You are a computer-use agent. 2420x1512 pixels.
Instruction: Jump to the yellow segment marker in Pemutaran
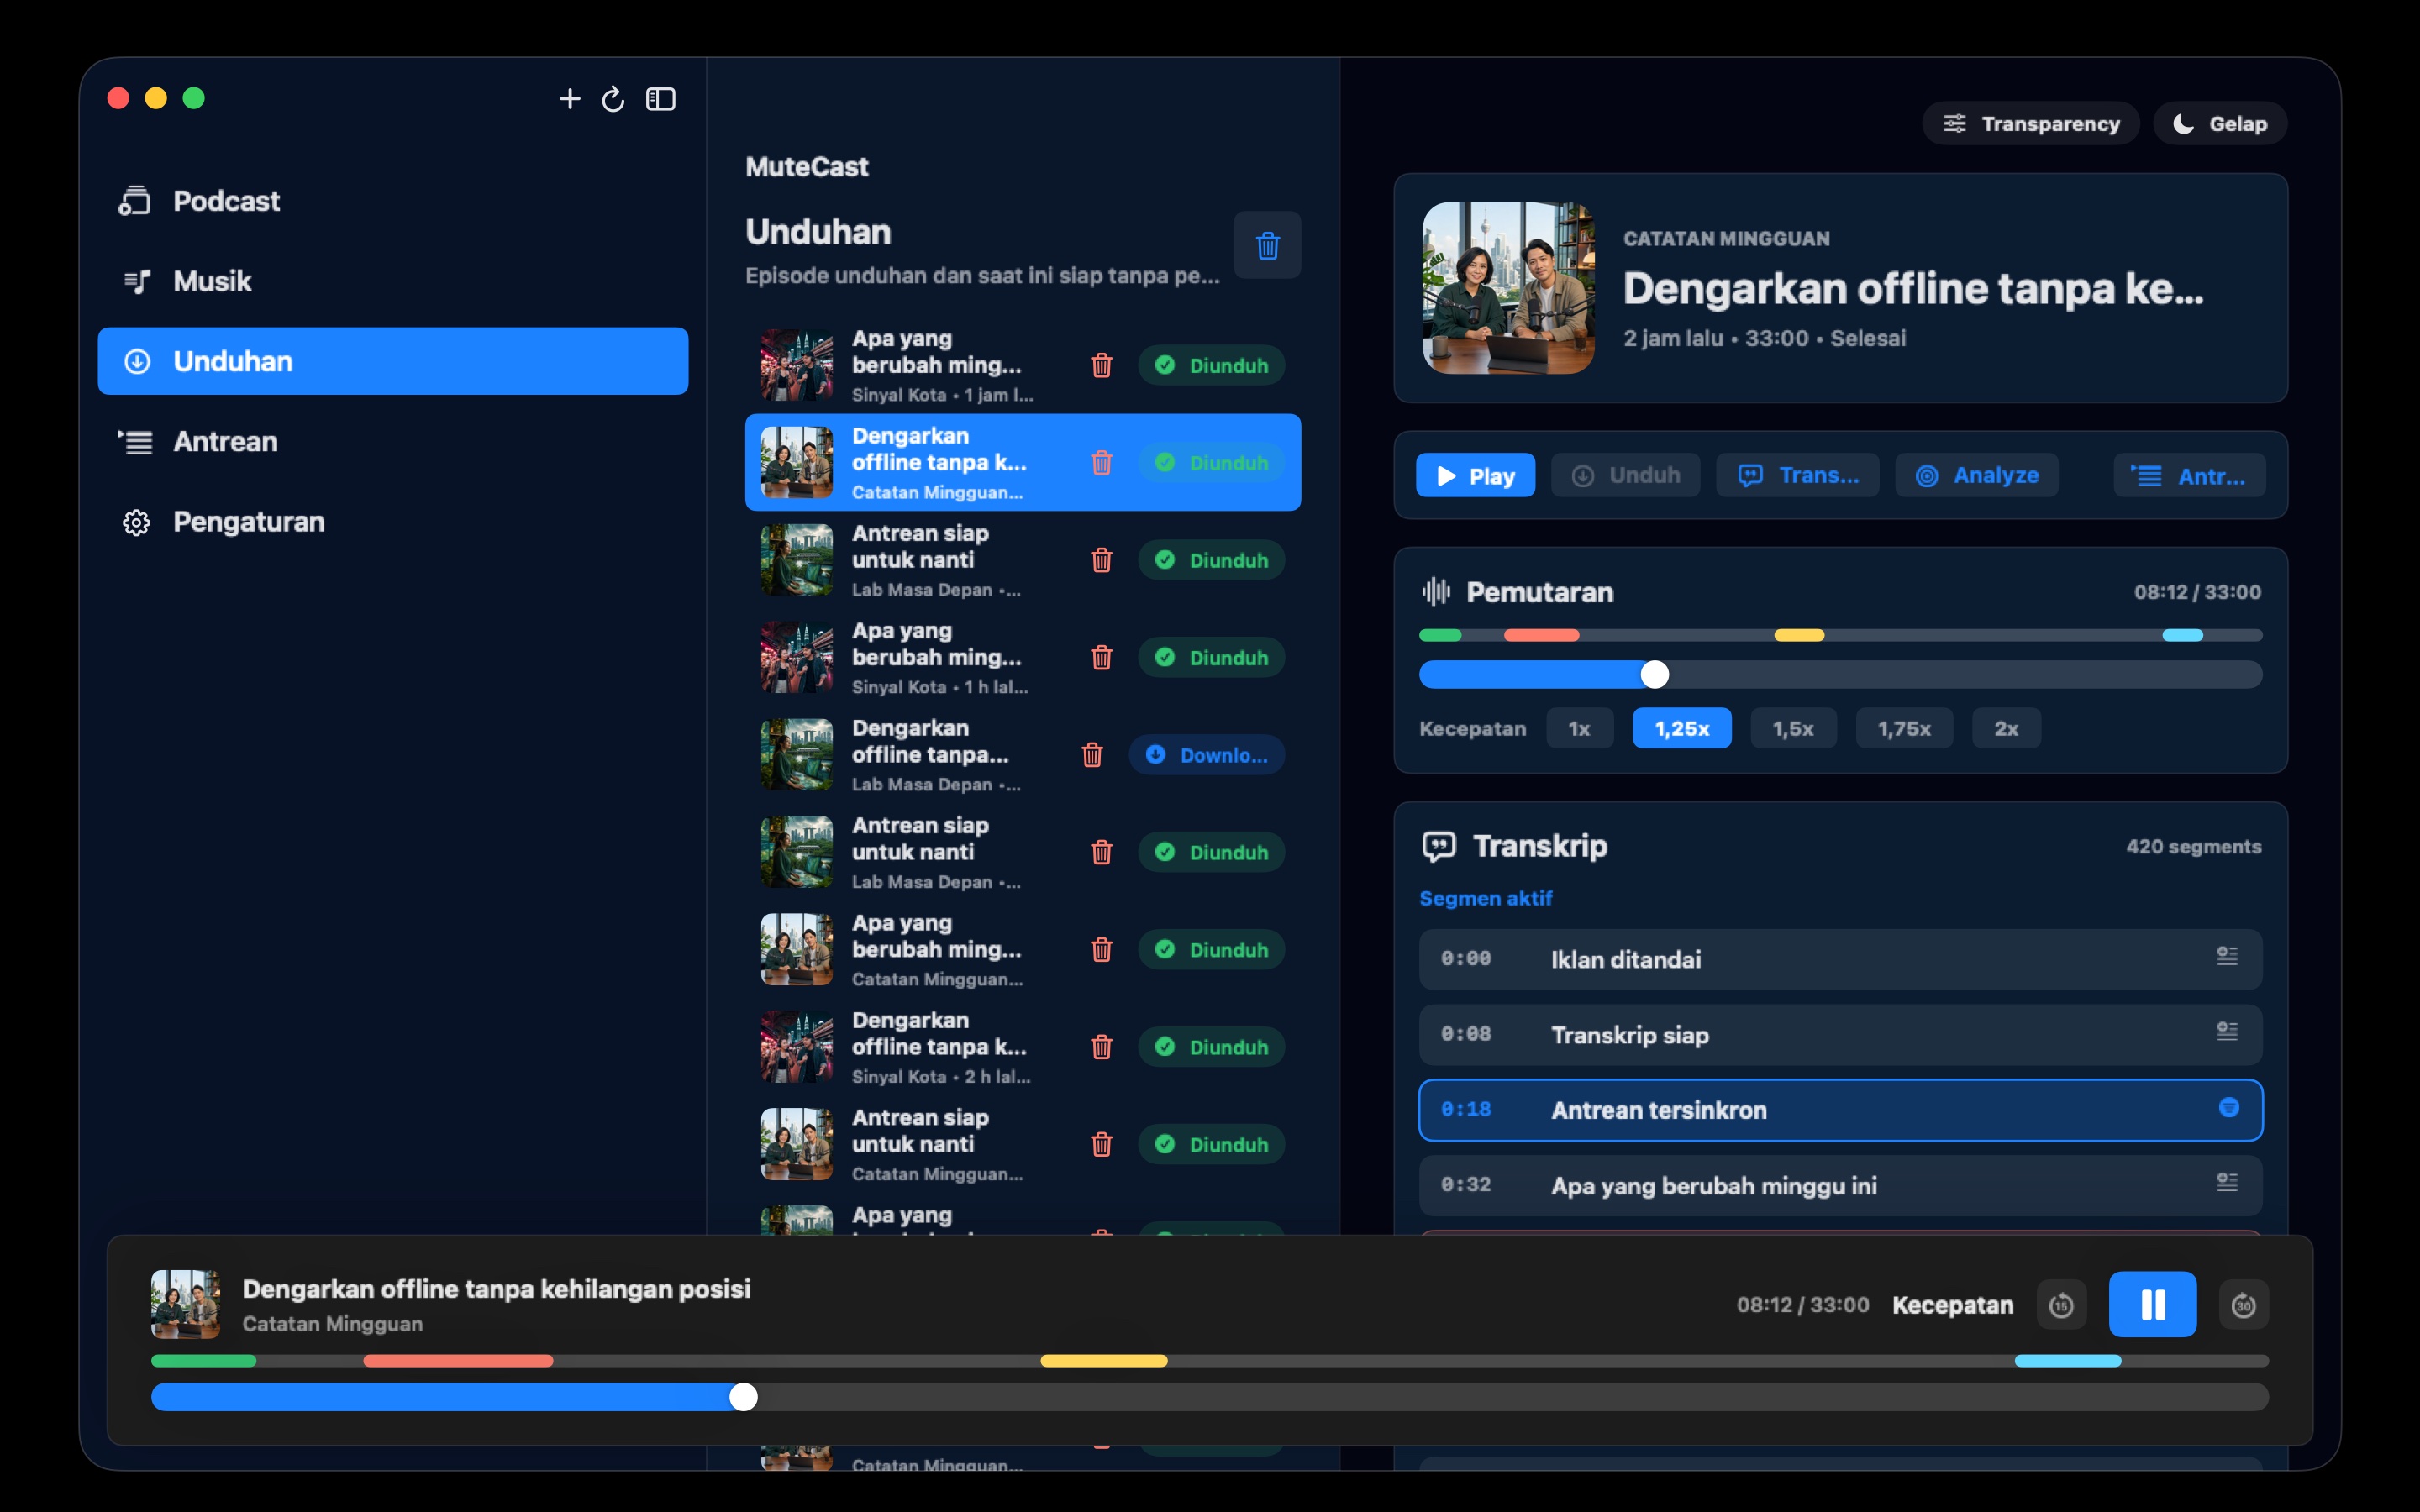pos(1799,635)
